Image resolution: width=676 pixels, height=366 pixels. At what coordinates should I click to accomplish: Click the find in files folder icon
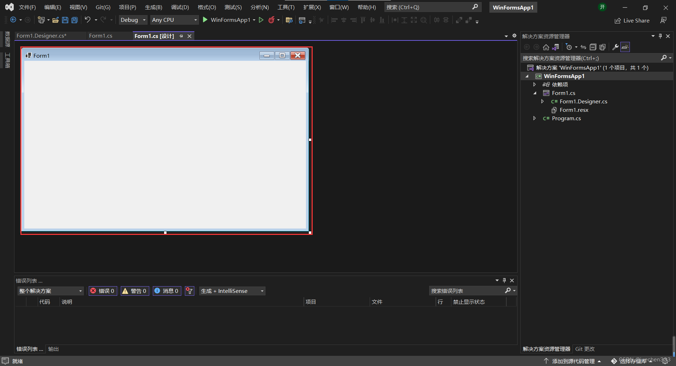[289, 20]
